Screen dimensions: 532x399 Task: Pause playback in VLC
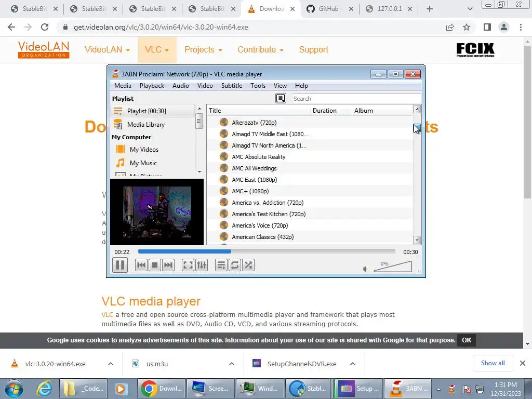point(120,265)
